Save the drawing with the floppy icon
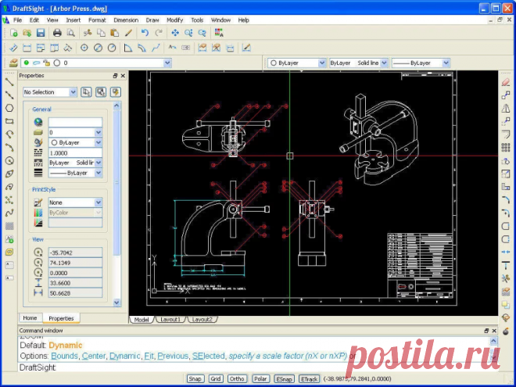Screen dimensions: 516x387 coord(41,33)
